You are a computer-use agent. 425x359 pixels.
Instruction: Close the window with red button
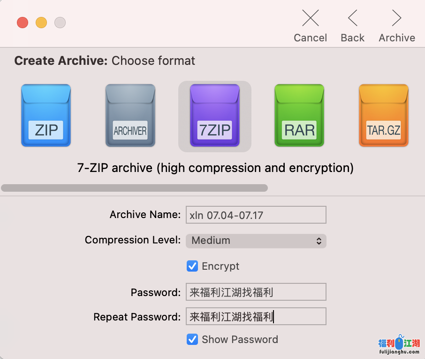[23, 22]
